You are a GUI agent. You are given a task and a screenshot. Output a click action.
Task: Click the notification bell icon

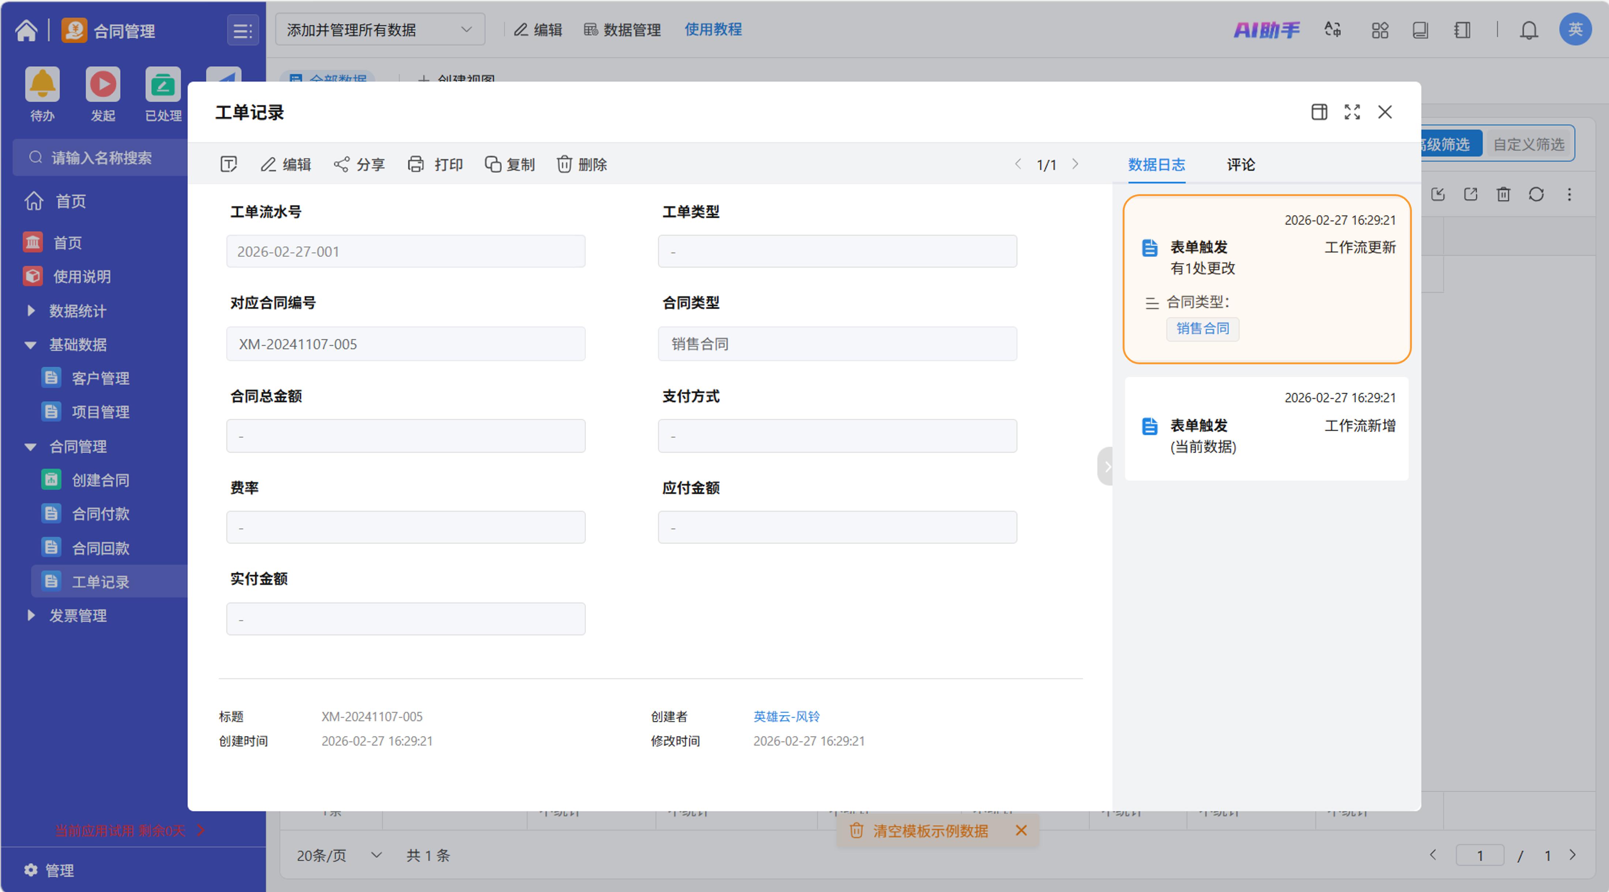[x=1529, y=30]
